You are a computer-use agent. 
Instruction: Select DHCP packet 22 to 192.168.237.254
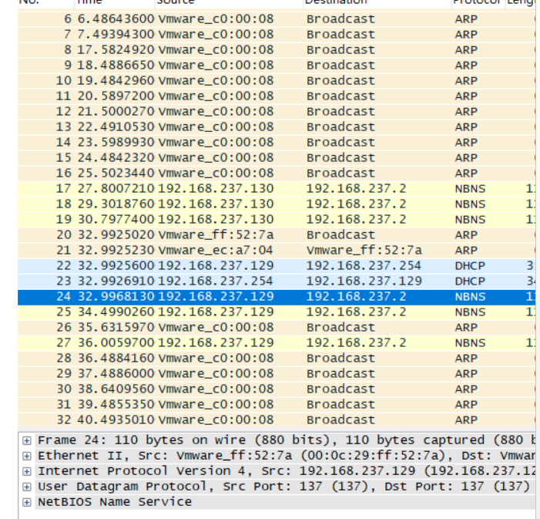click(277, 265)
